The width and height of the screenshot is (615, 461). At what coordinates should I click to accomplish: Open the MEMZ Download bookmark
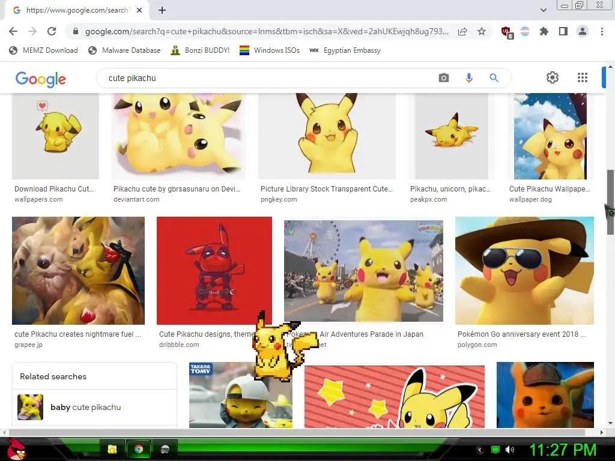click(43, 50)
